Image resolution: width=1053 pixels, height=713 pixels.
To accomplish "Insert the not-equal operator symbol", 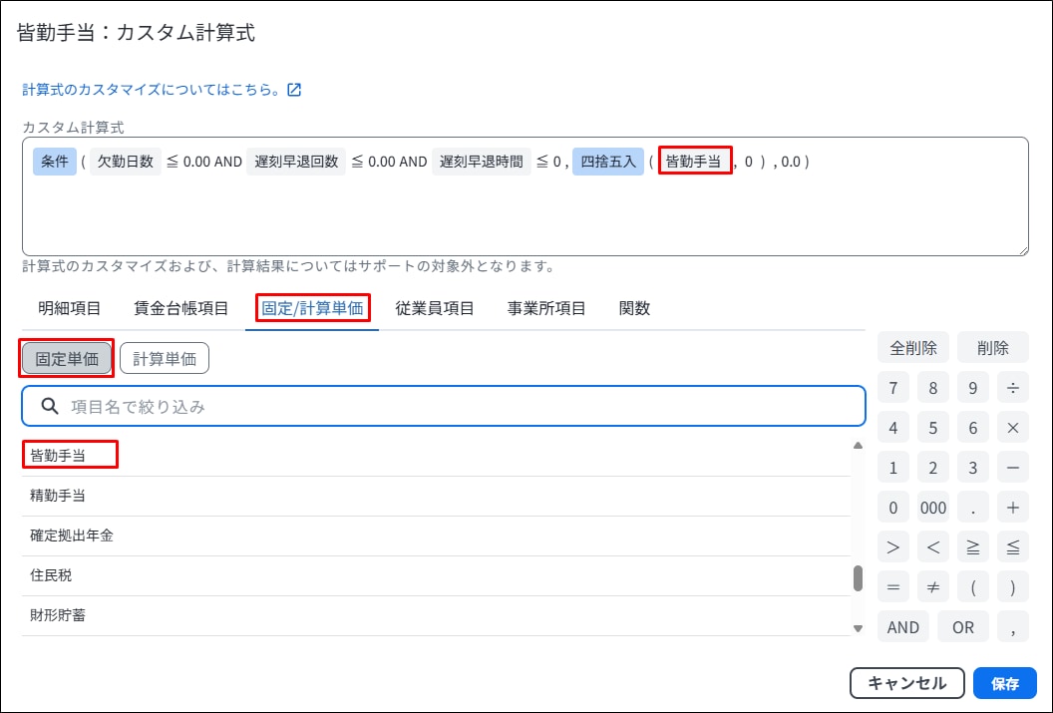I will [932, 587].
